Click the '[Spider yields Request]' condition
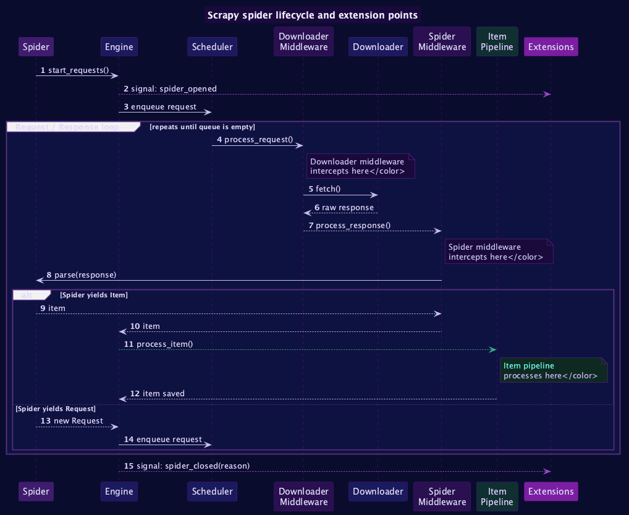The image size is (629, 515). pos(56,409)
